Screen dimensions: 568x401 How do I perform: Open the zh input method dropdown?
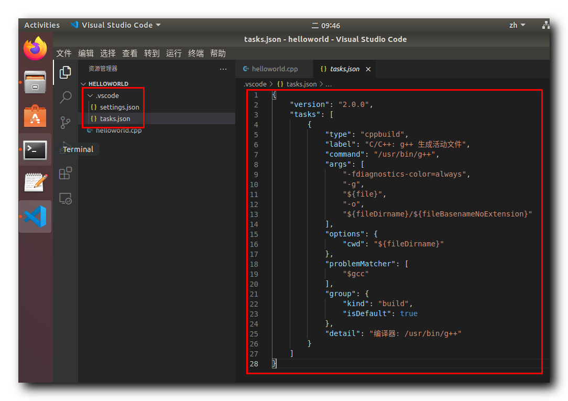516,25
